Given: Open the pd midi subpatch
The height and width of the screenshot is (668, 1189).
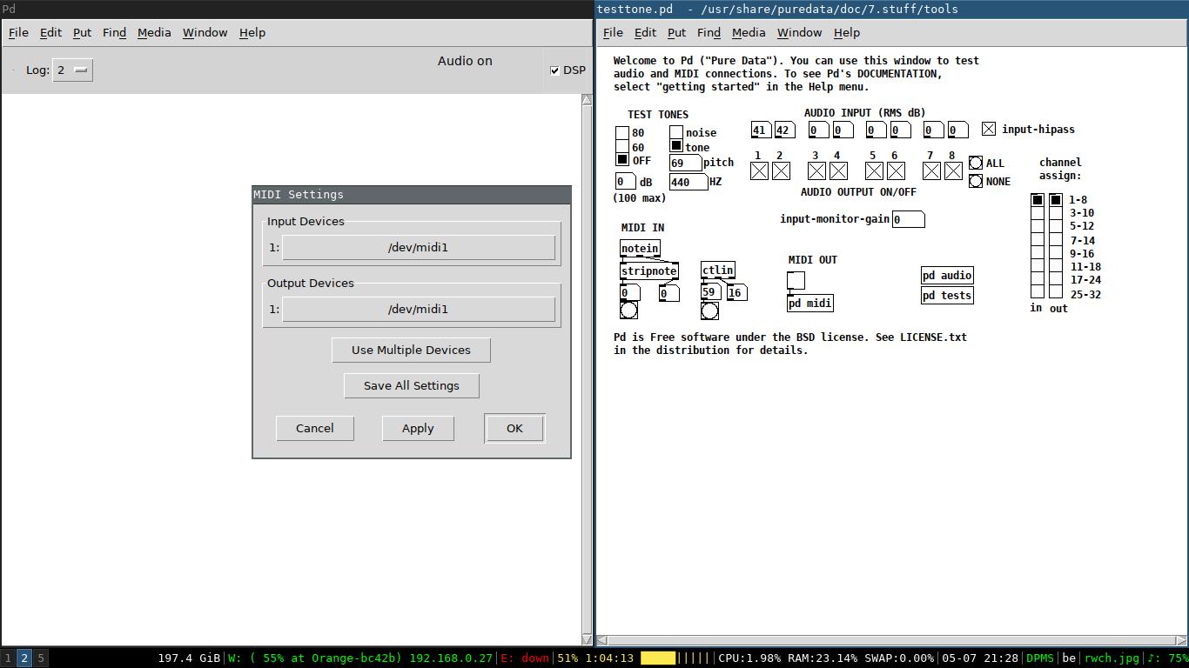Looking at the screenshot, I should 810,303.
